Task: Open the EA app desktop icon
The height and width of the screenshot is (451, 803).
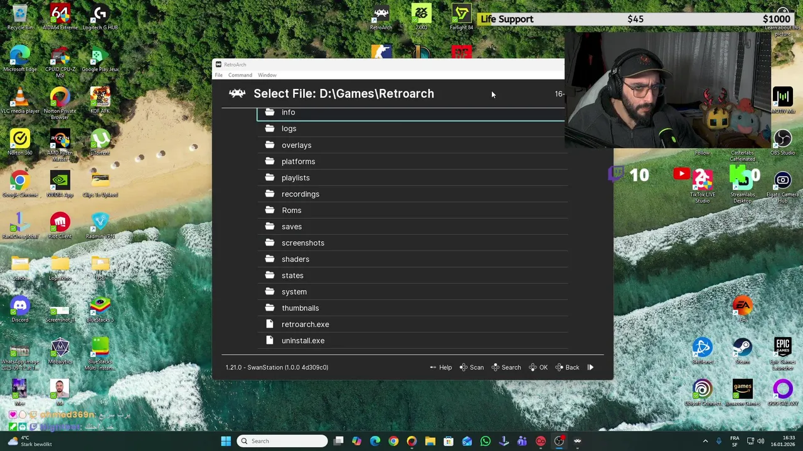Action: click(743, 309)
